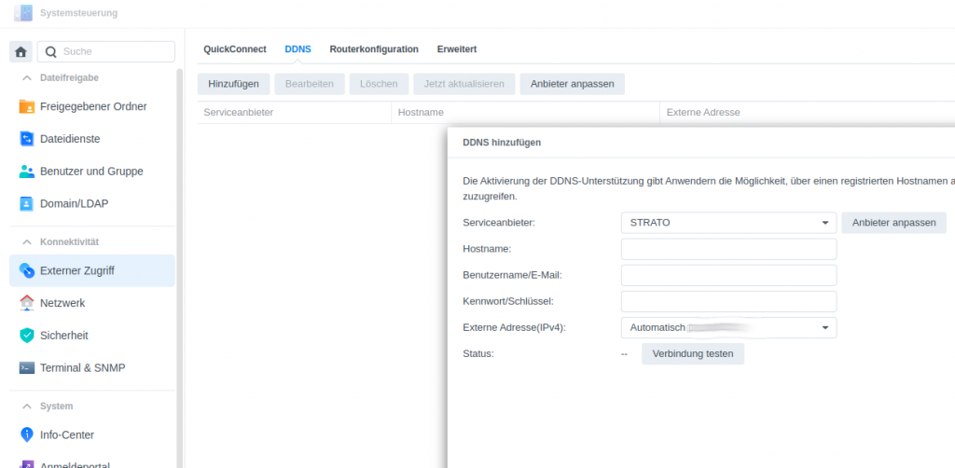The height and width of the screenshot is (468, 955).
Task: Click the home icon in sidebar
Action: click(x=21, y=52)
